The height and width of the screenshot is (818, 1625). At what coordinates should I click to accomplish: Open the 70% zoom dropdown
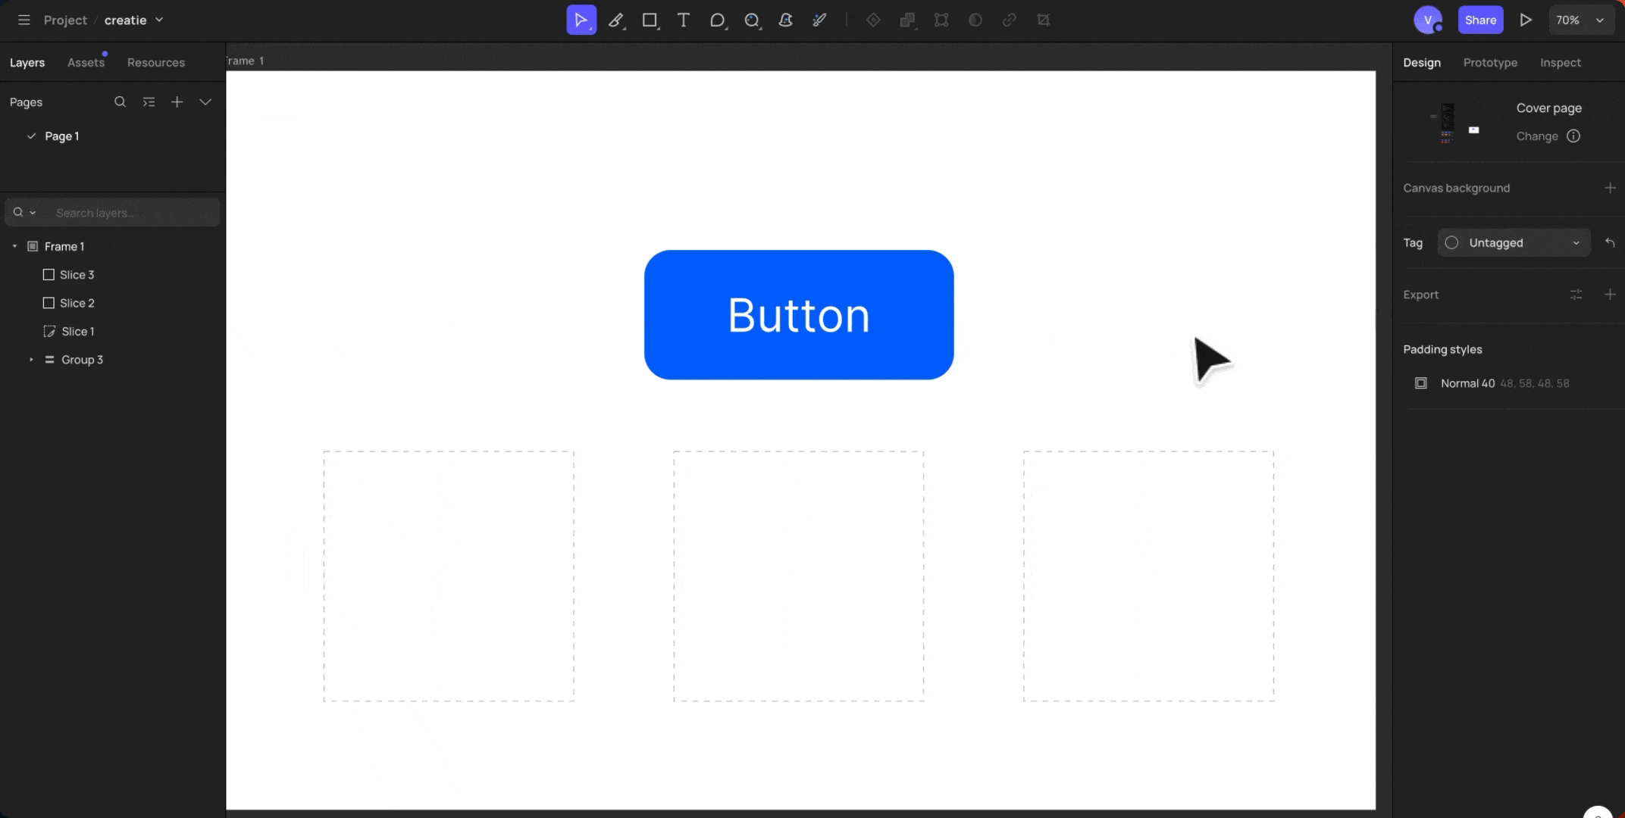click(1580, 20)
